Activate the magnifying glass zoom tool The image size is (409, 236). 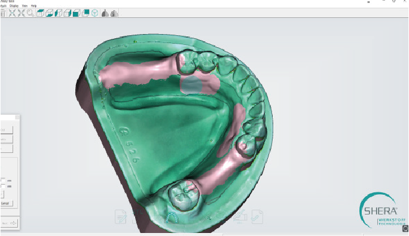pos(30,13)
